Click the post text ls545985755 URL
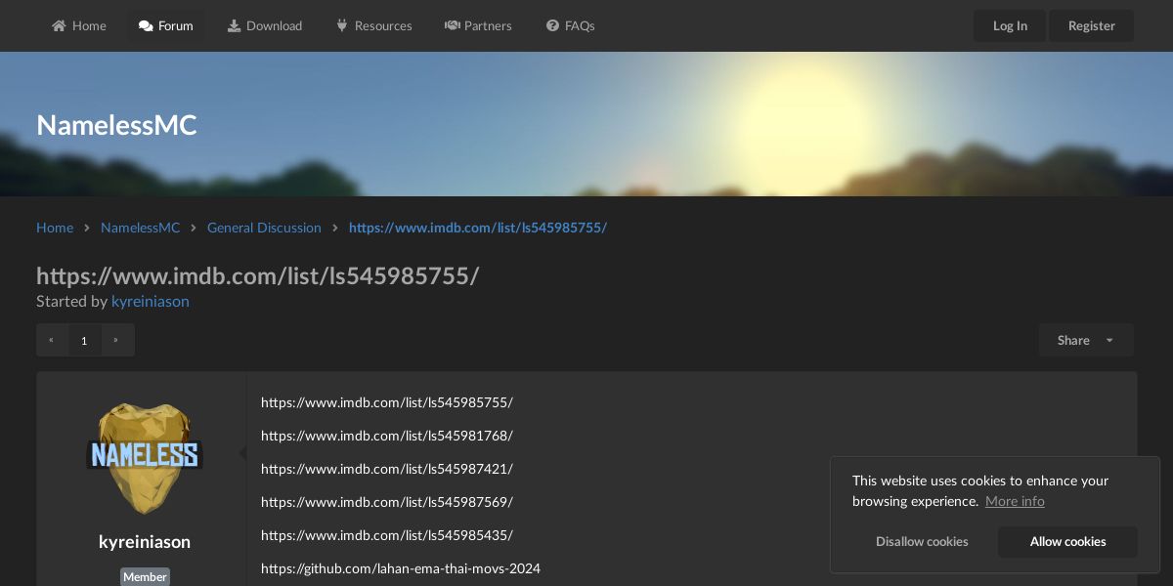 pos(387,402)
